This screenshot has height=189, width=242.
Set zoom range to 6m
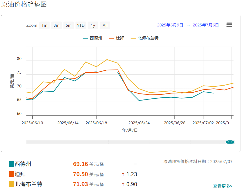[x=68, y=25]
